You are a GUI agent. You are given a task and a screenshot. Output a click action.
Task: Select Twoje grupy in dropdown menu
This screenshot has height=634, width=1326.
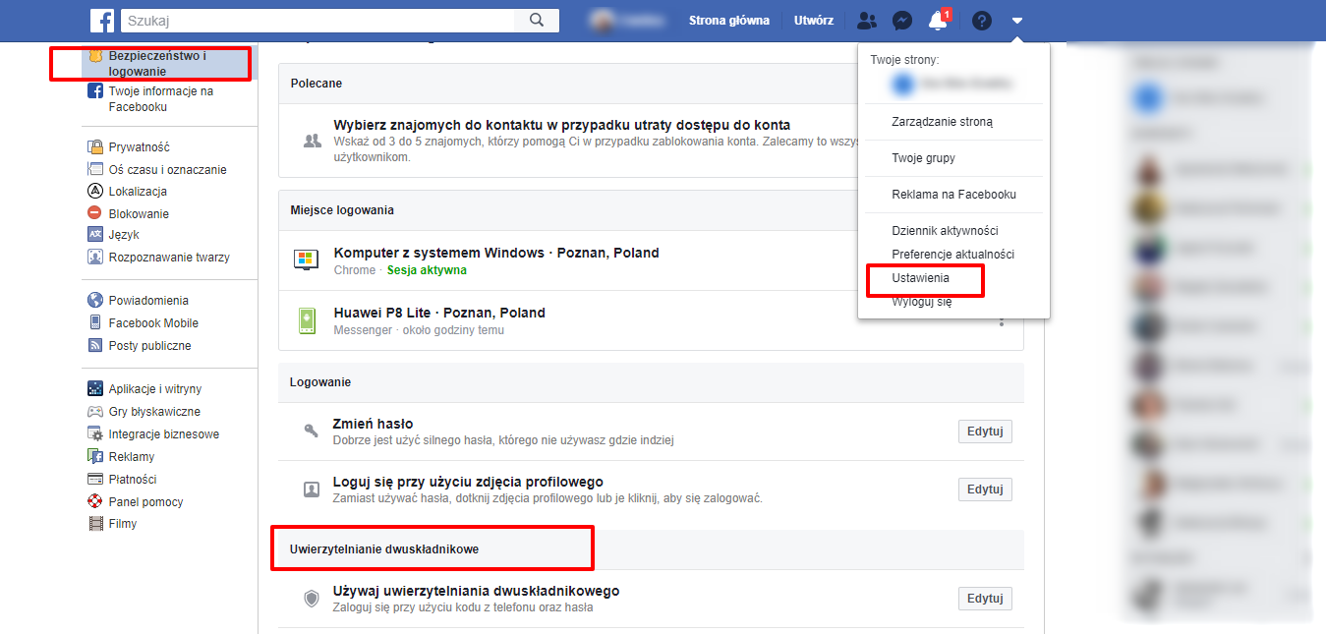(x=923, y=157)
